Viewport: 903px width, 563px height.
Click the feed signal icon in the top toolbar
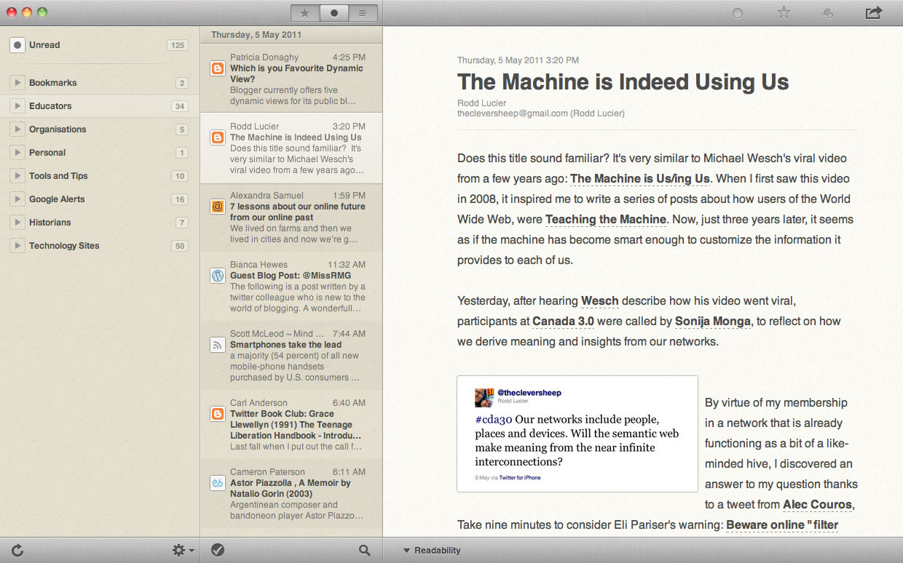[x=828, y=13]
